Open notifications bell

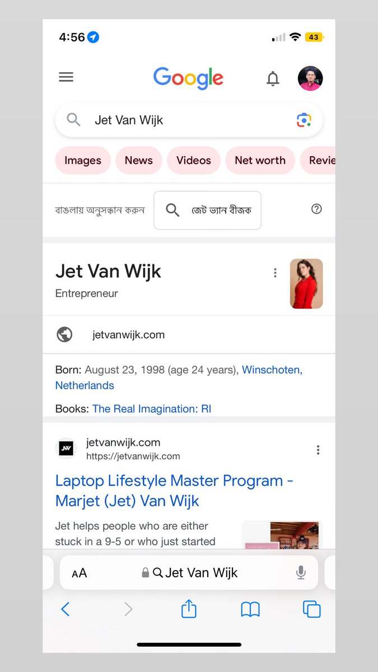click(273, 79)
